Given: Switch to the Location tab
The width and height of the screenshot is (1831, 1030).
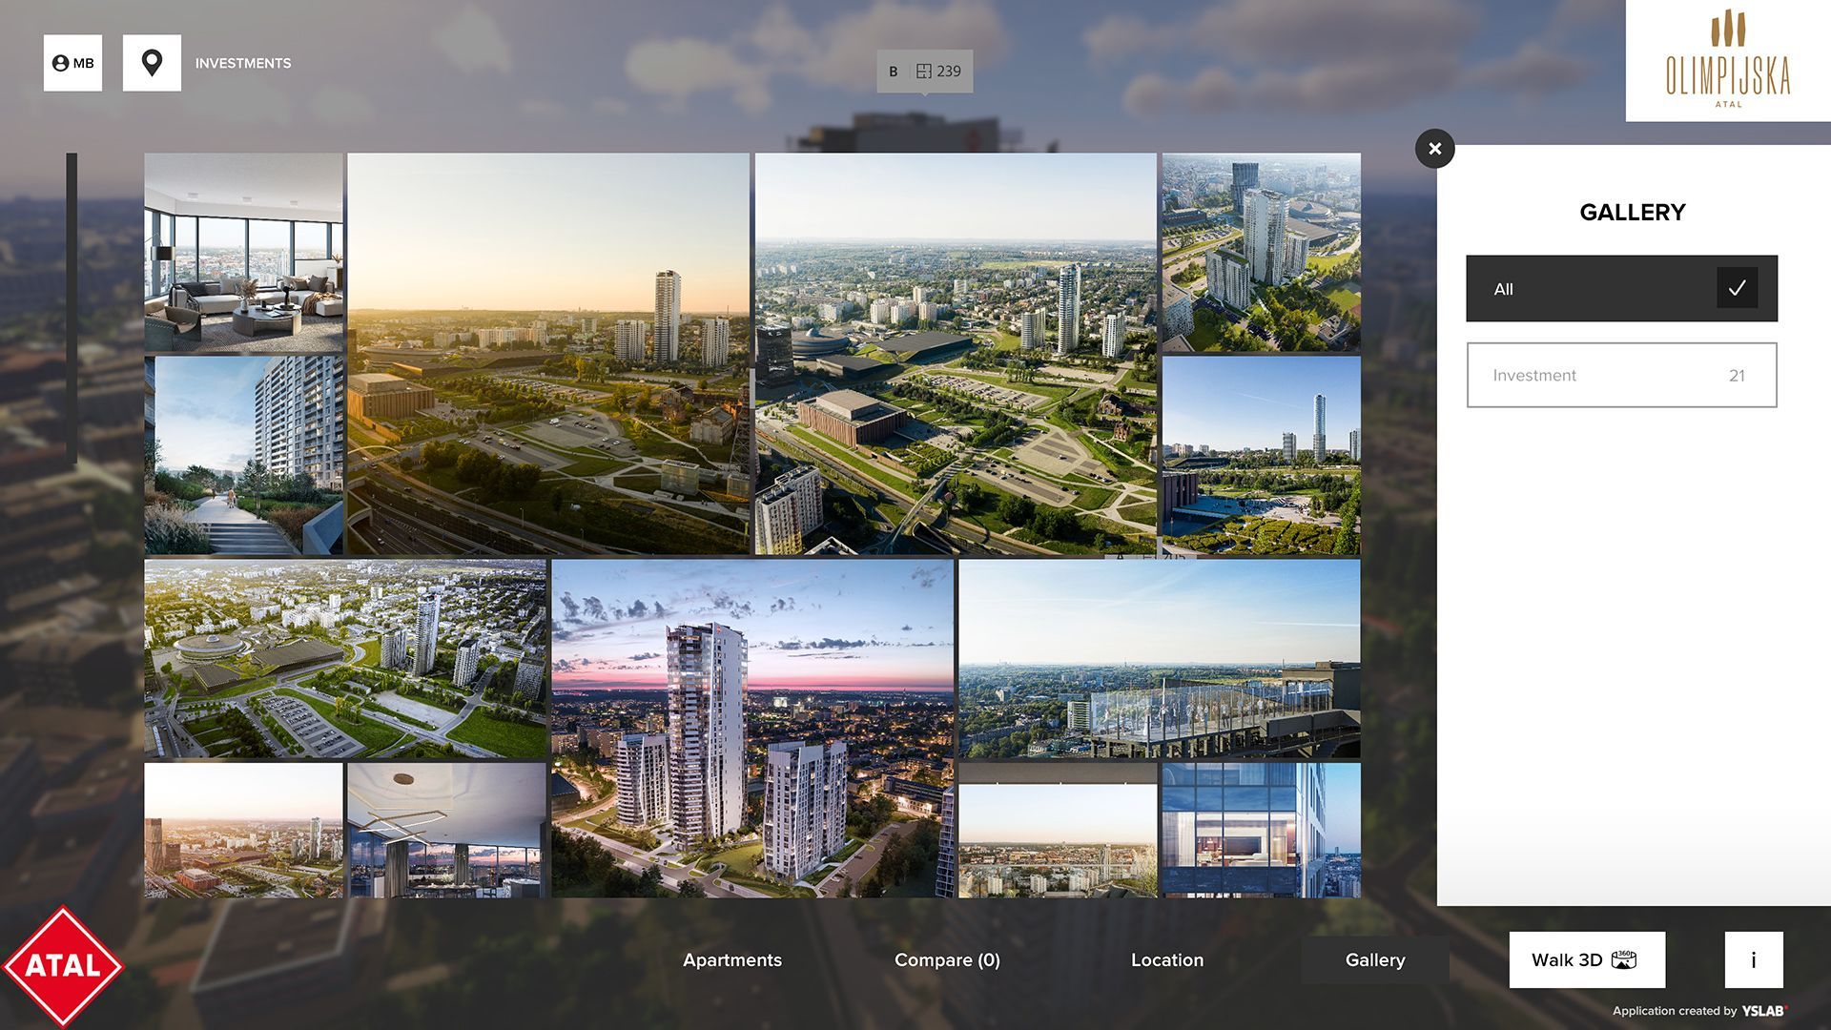Looking at the screenshot, I should (x=1167, y=960).
